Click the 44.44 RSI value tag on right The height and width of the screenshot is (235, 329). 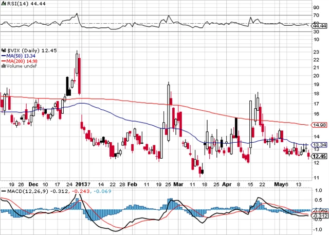click(319, 26)
